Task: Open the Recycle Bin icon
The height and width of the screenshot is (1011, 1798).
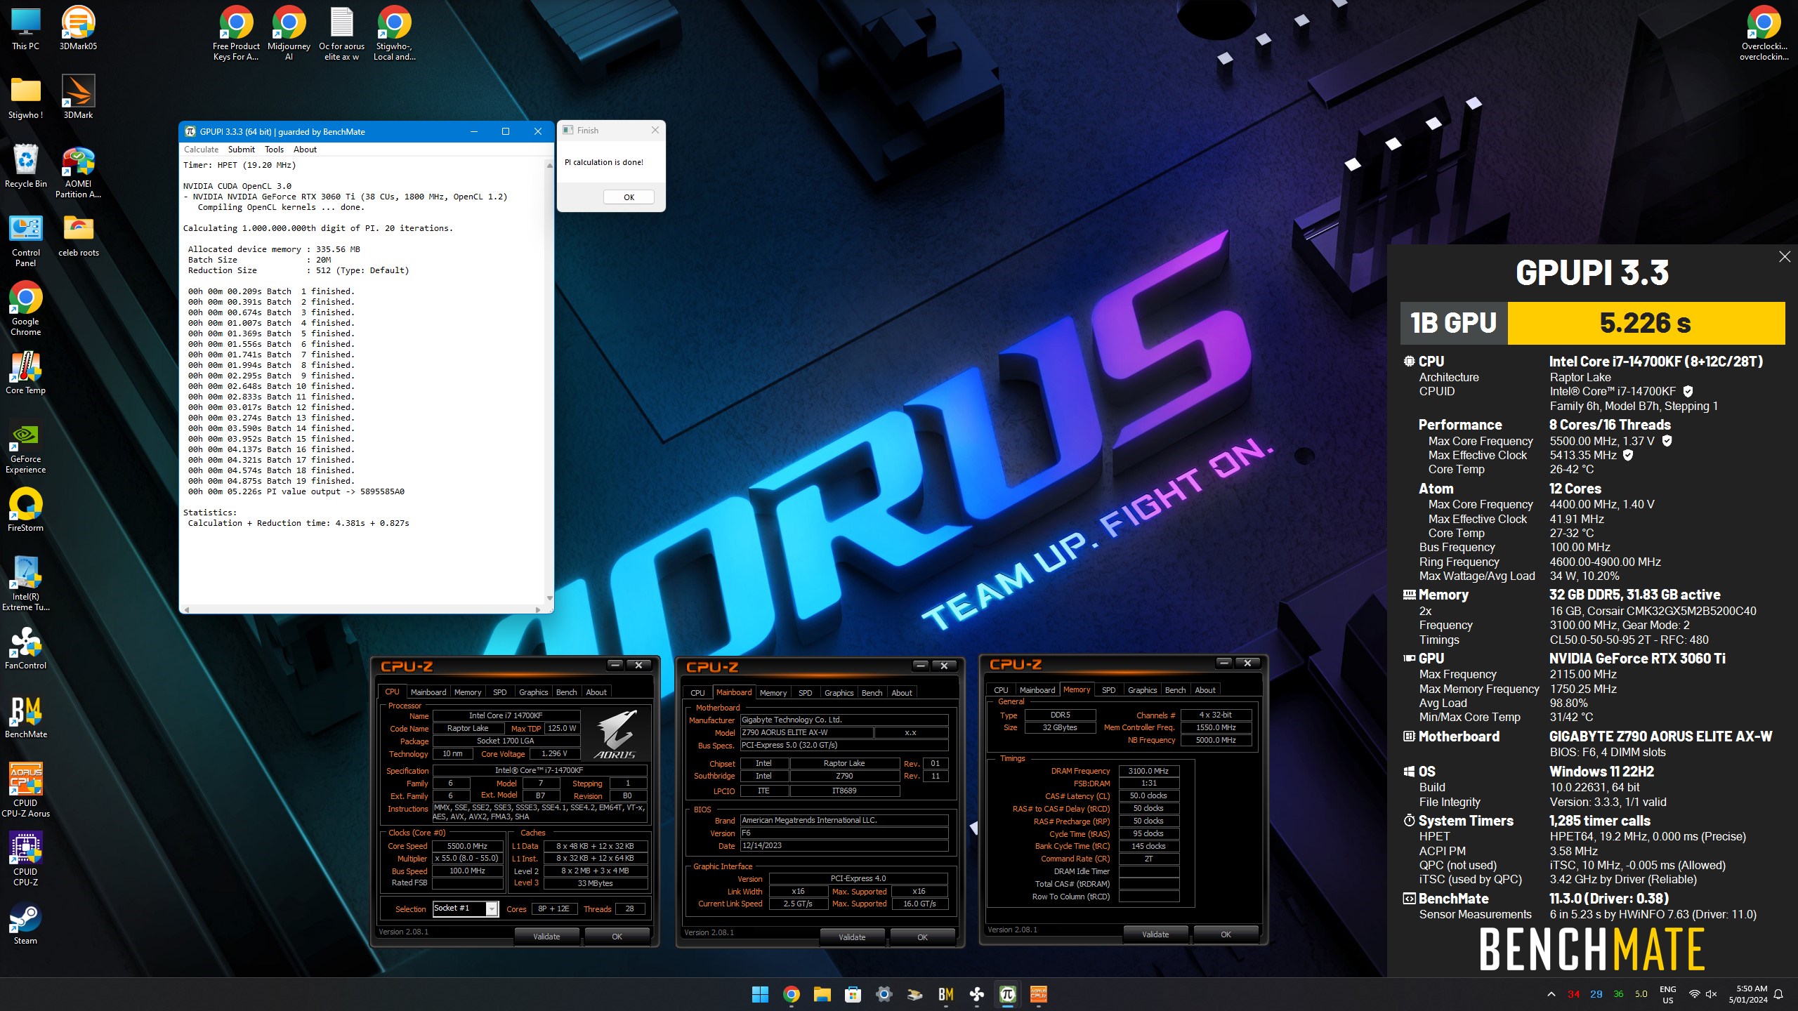Action: (26, 166)
